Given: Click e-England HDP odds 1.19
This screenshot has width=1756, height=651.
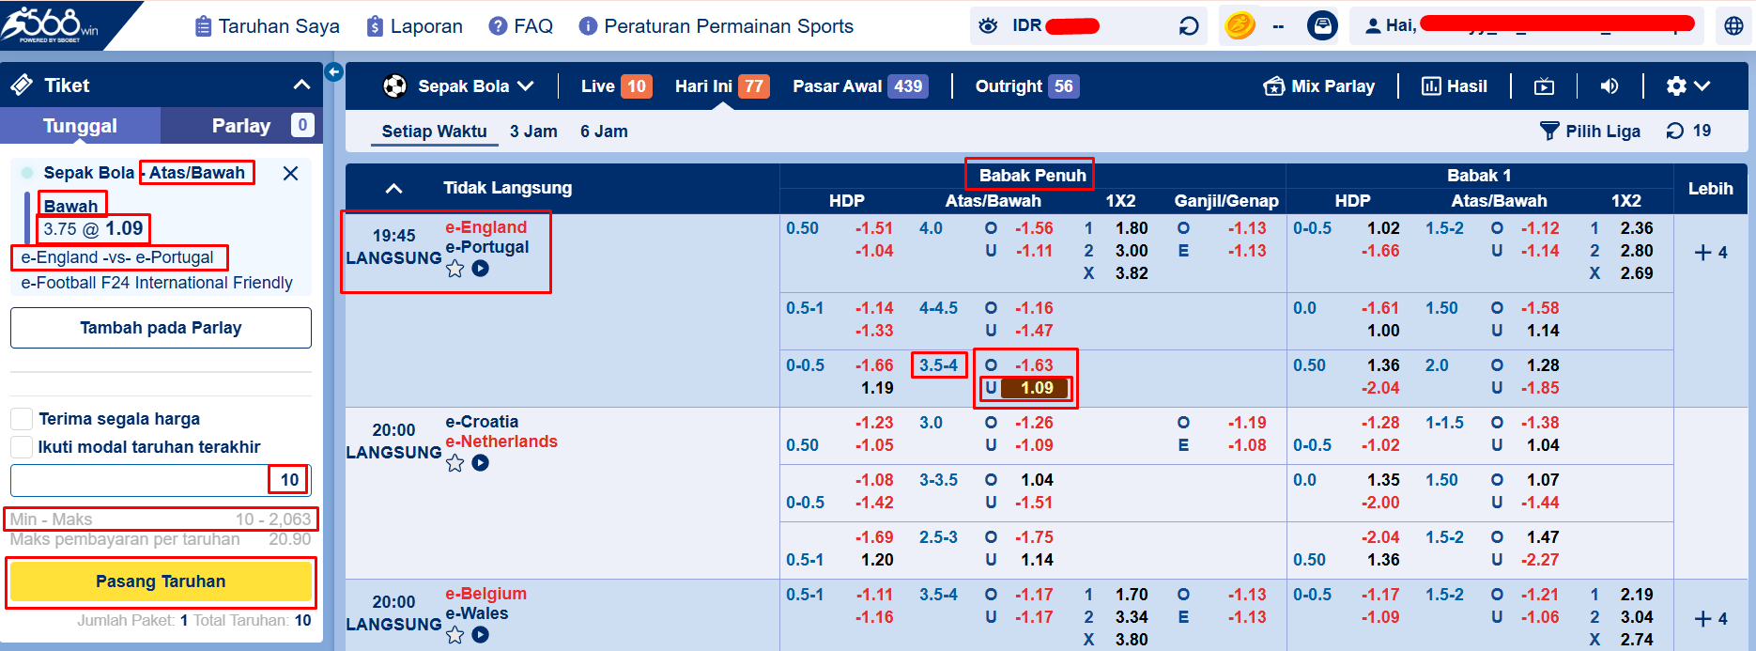Looking at the screenshot, I should click(877, 388).
